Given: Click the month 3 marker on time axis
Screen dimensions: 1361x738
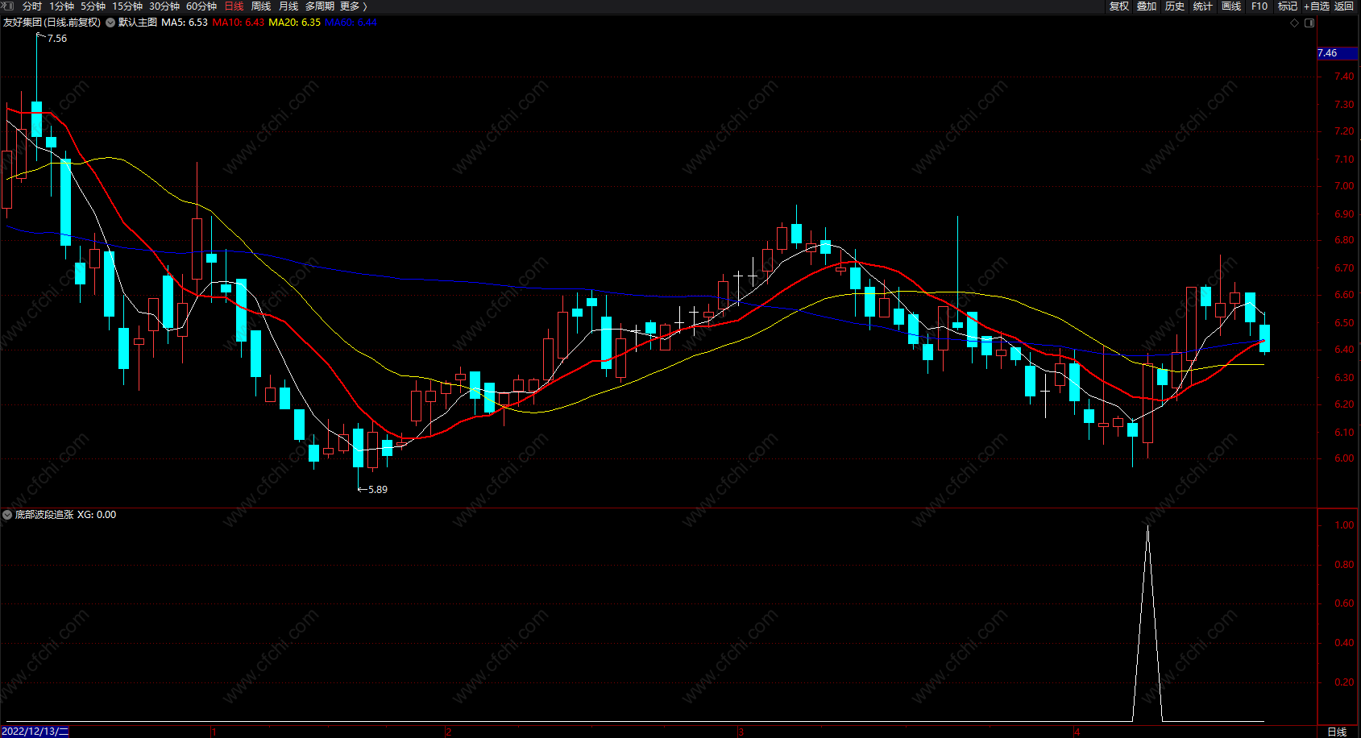Looking at the screenshot, I should (741, 732).
